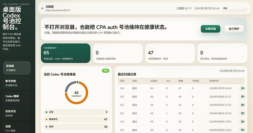Select the card reading 若已开启，将自动恢复启用
253x133 pixels.
coord(222,53)
